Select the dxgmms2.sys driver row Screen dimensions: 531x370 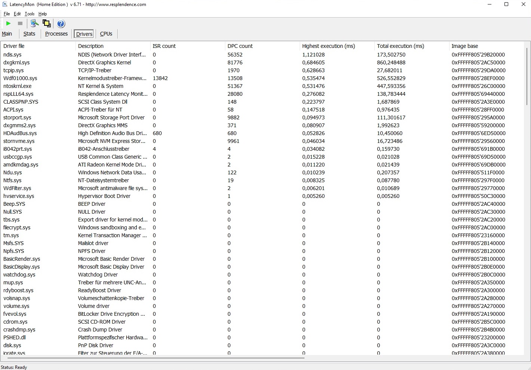pyautogui.click(x=262, y=125)
